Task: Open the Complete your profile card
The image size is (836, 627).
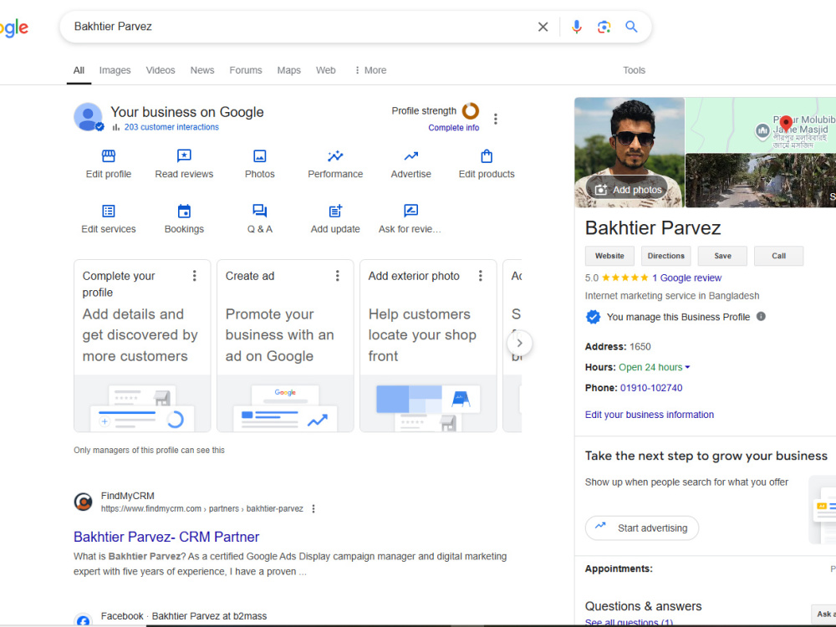Action: pyautogui.click(x=142, y=346)
